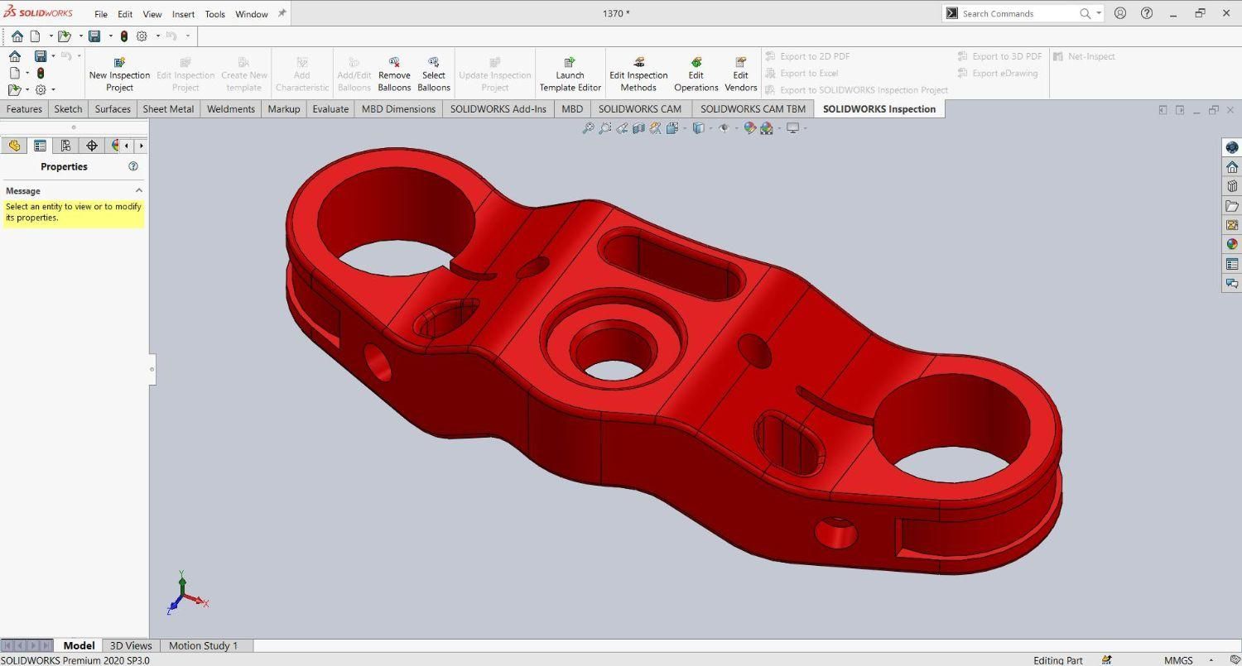Open Edit Inspection Methods
1242x666 pixels.
(x=638, y=74)
